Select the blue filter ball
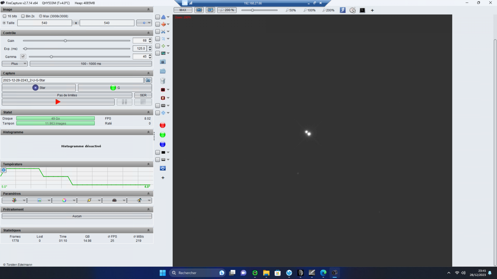 click(162, 144)
